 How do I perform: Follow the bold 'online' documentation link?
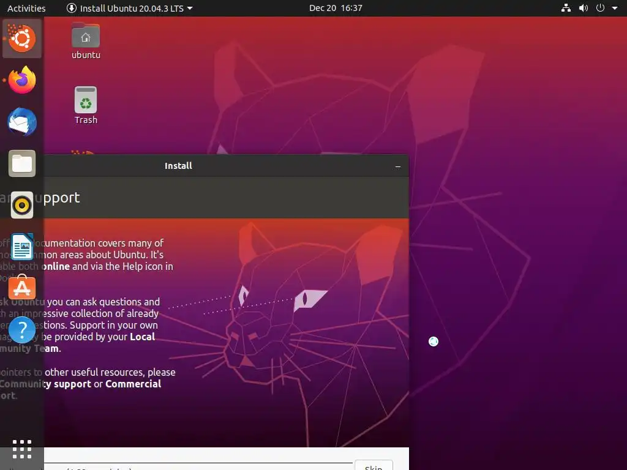tap(56, 267)
